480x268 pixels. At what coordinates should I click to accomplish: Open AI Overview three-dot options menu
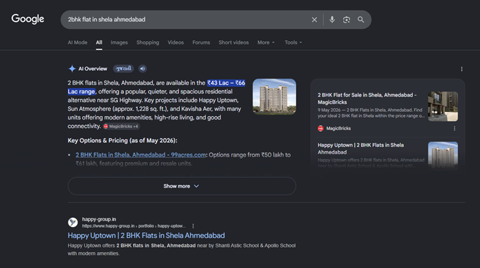point(462,69)
